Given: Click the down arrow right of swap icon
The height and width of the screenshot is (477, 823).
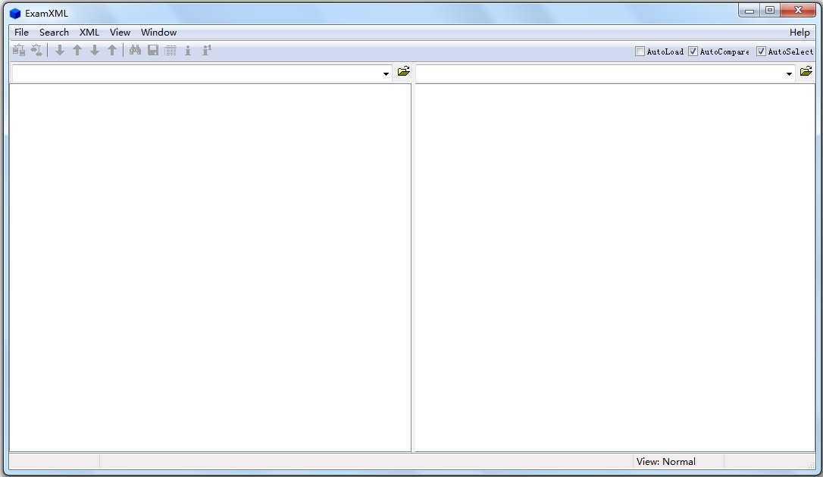Looking at the screenshot, I should [x=60, y=50].
